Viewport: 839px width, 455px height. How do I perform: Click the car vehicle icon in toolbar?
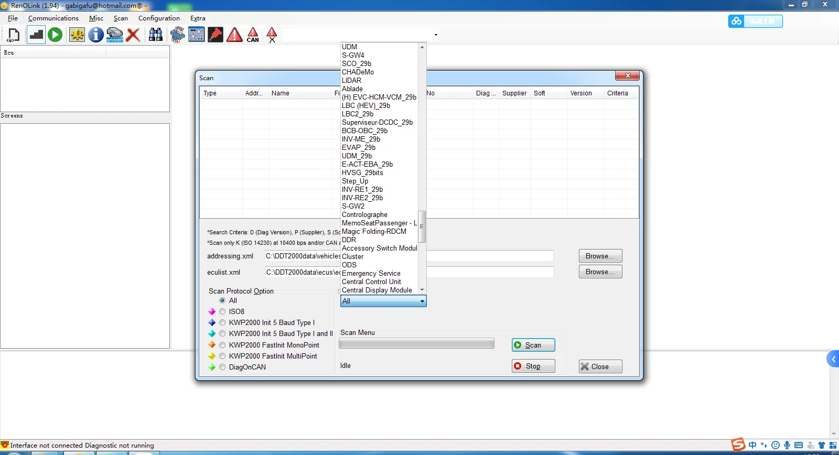click(115, 35)
